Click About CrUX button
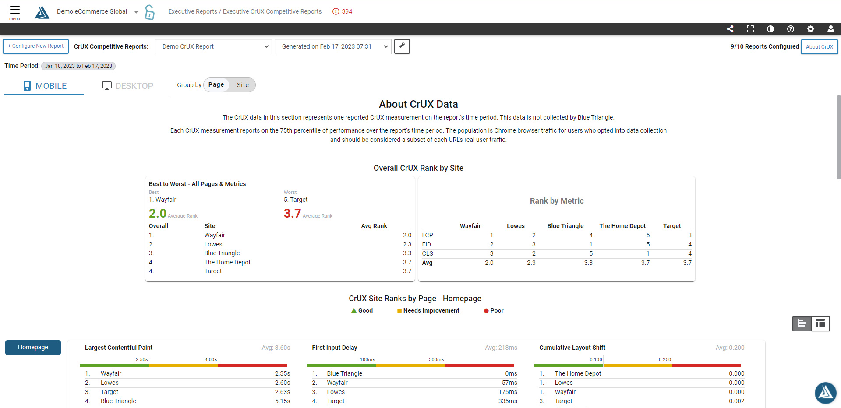This screenshot has width=841, height=408. point(820,47)
